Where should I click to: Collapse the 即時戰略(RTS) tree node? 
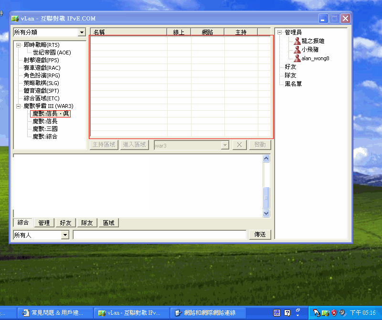(x=18, y=45)
